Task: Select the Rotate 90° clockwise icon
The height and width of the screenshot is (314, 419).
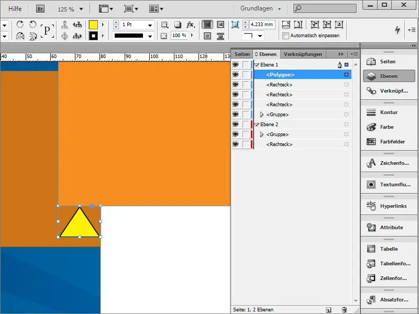Action: click(x=19, y=25)
